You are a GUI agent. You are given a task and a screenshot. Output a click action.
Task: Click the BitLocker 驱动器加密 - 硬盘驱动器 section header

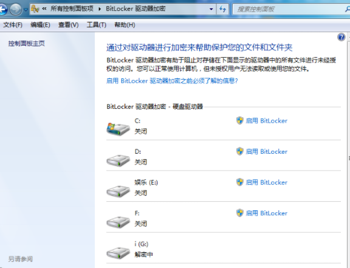155,106
